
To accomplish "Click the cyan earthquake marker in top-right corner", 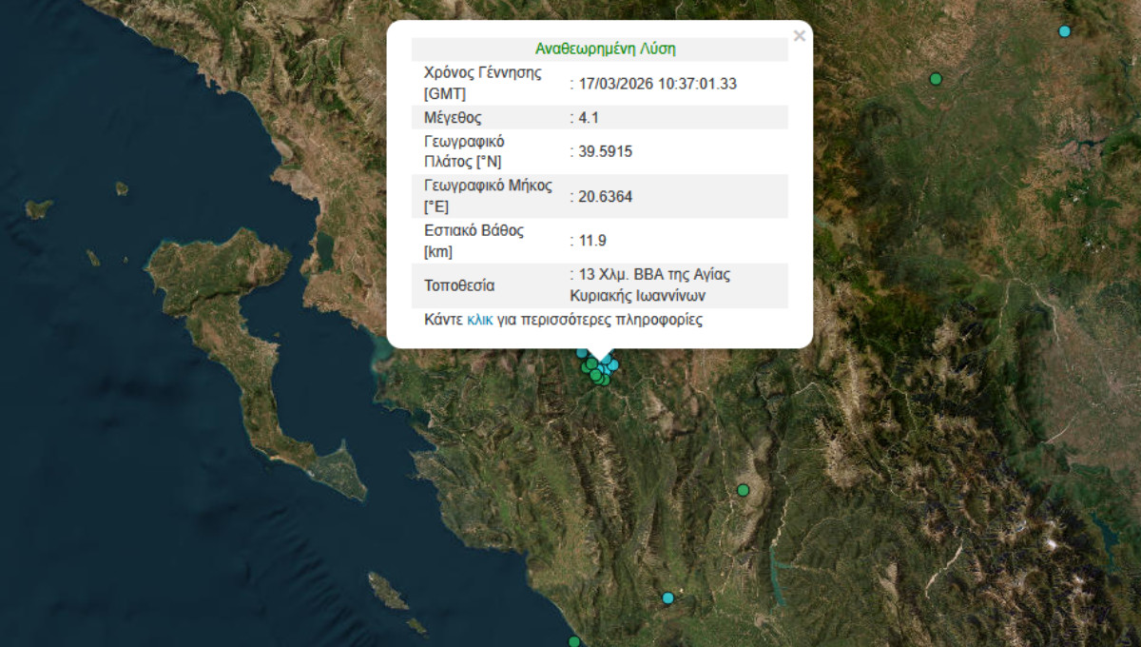I will pos(1064,31).
